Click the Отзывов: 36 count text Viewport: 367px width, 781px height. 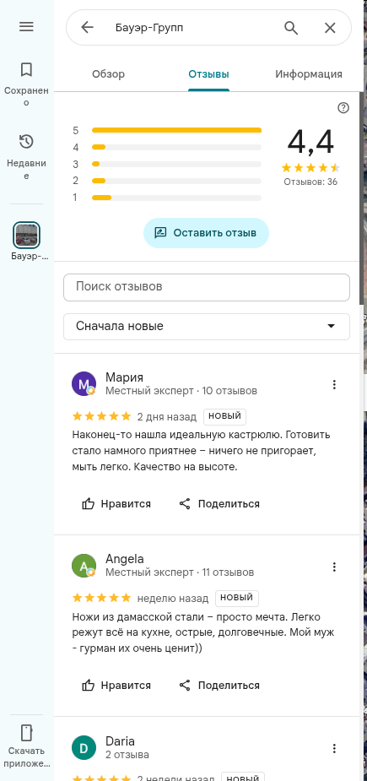pos(310,182)
